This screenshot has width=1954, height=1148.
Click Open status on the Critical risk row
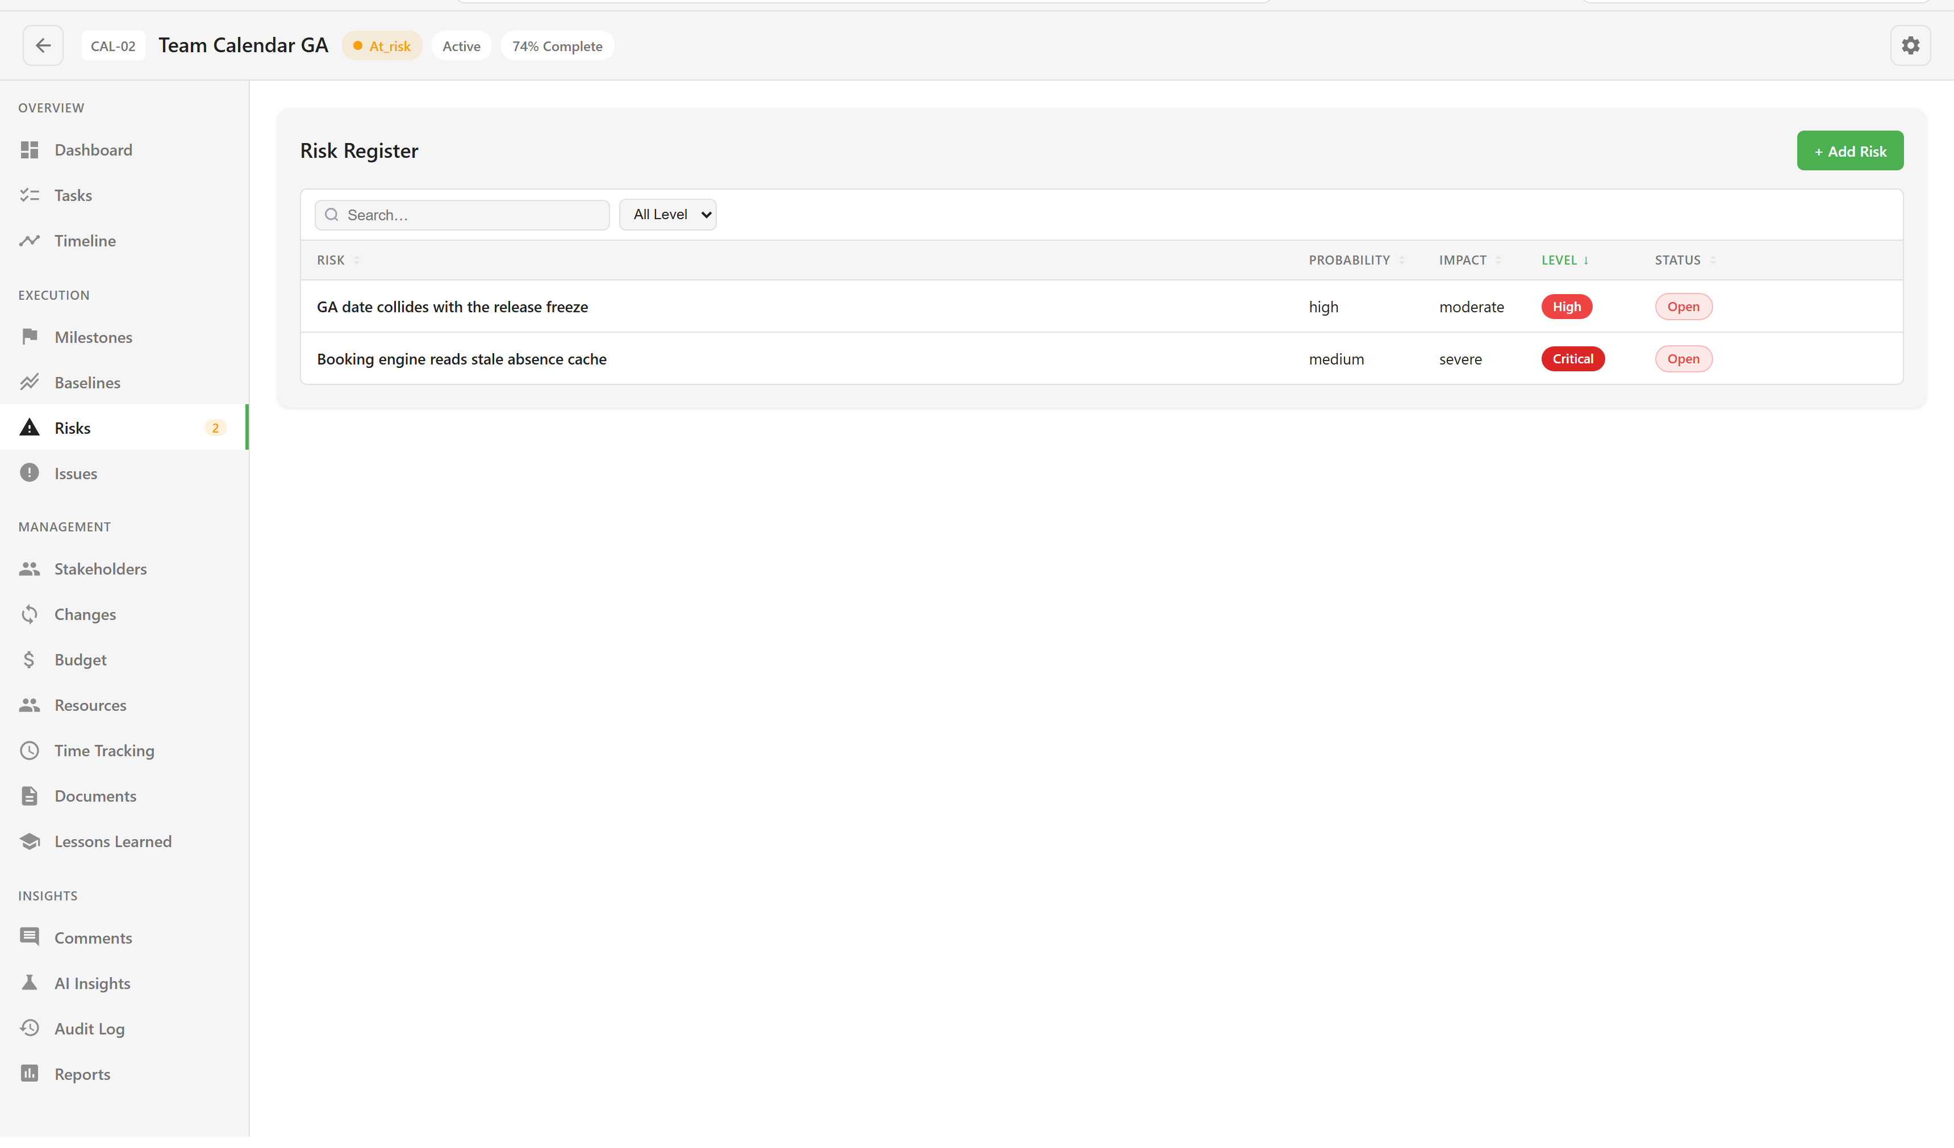point(1684,359)
